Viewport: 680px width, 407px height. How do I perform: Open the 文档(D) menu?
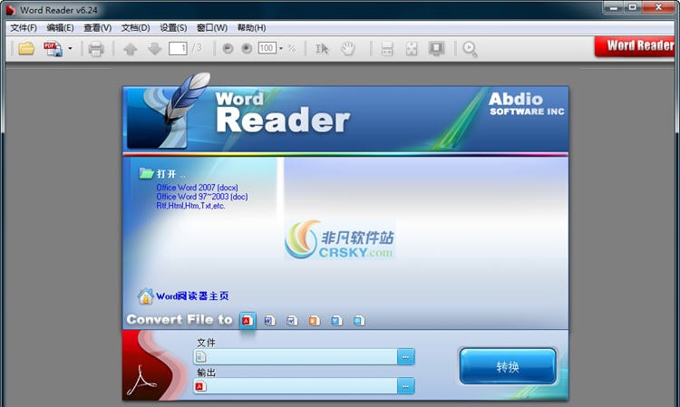pos(135,28)
